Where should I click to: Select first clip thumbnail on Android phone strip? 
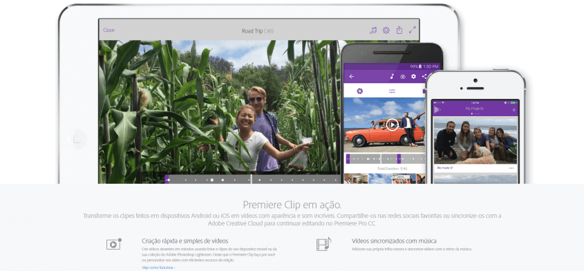(x=356, y=178)
